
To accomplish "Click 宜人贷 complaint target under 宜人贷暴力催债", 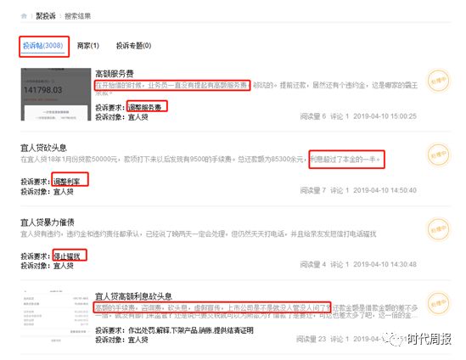I will (x=64, y=266).
